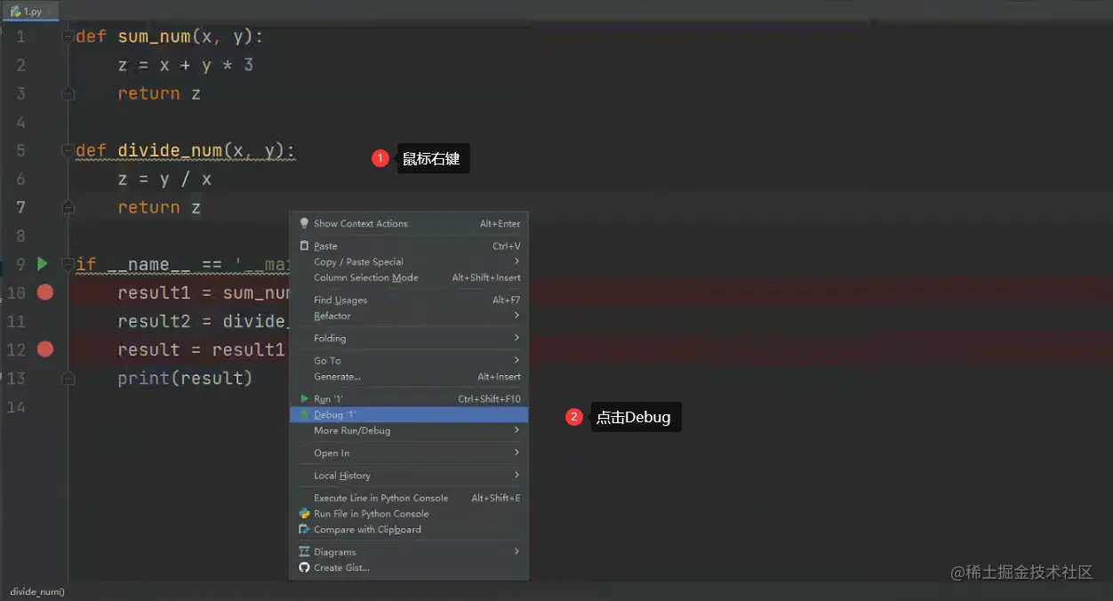Select Run '1' menu entry

[x=409, y=398]
